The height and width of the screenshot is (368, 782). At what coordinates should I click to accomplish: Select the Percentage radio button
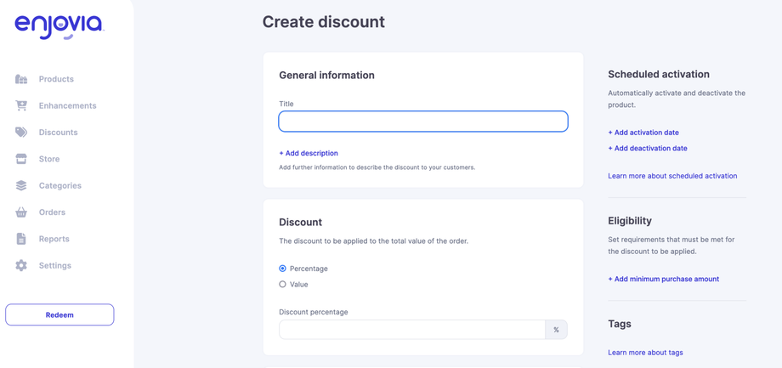(283, 269)
